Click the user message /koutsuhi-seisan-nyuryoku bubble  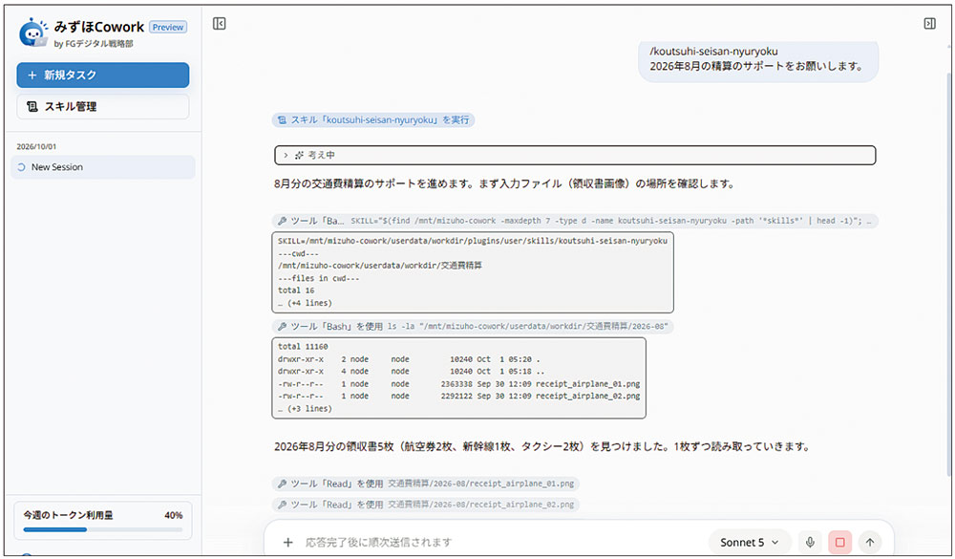coord(758,59)
